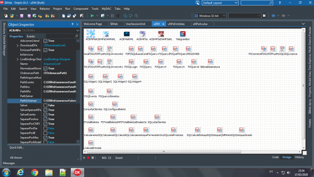This screenshot has height=177, width=314.
Task: Select the SQLConfiguraBoleto component
Action: [115, 104]
